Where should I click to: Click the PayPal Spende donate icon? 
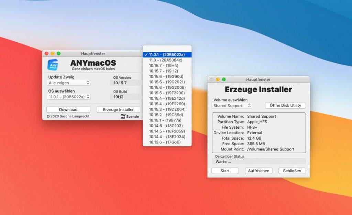(130, 116)
